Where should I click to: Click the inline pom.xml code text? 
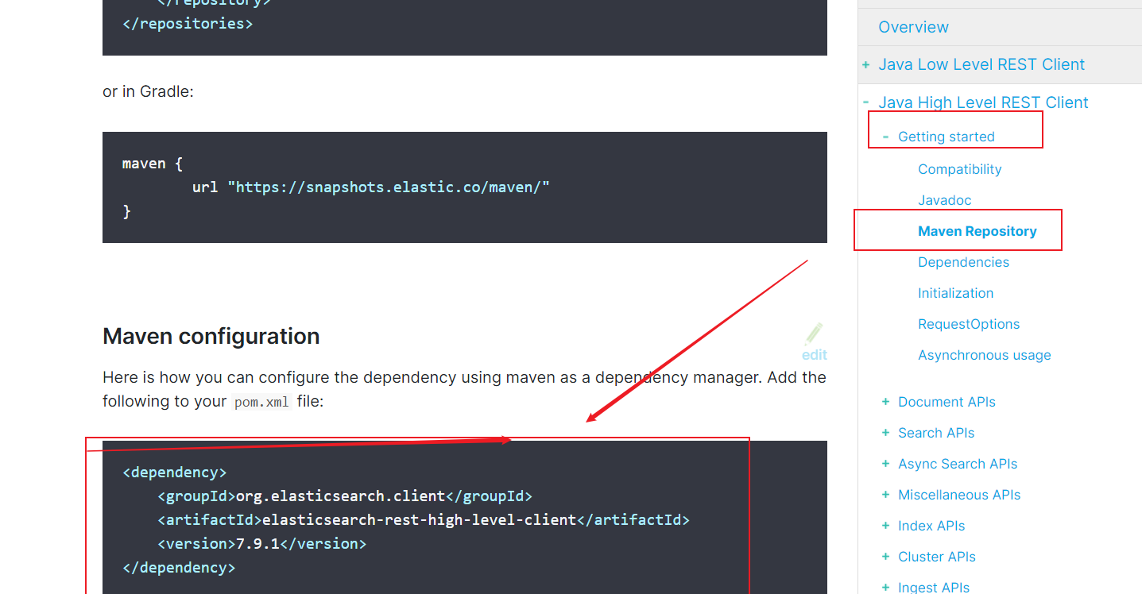click(262, 402)
